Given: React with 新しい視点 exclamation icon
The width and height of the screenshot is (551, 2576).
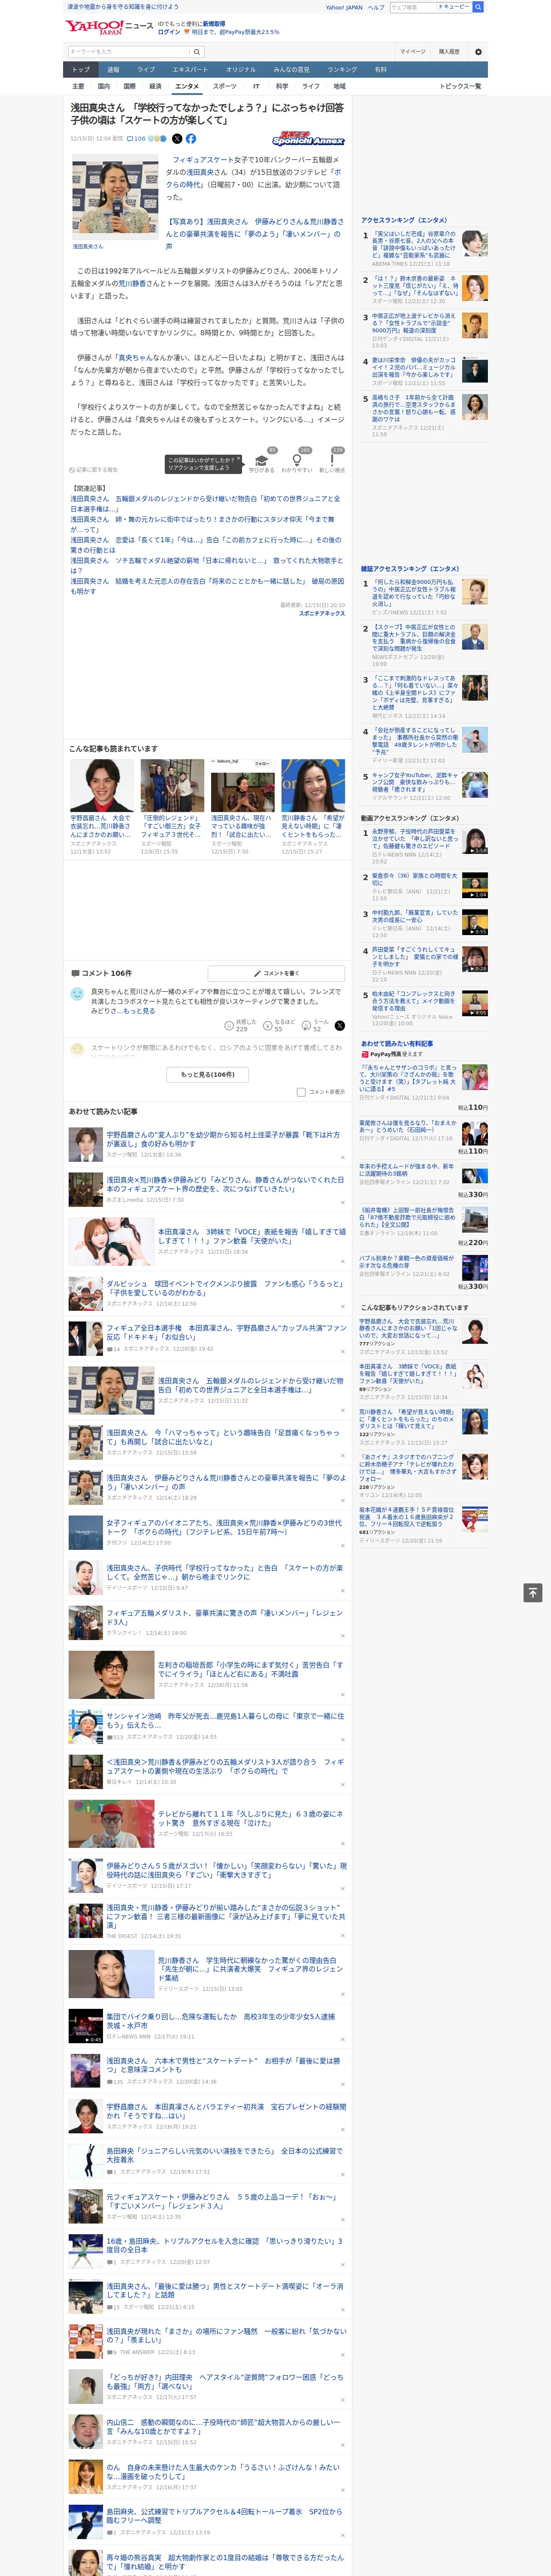Looking at the screenshot, I should (332, 462).
